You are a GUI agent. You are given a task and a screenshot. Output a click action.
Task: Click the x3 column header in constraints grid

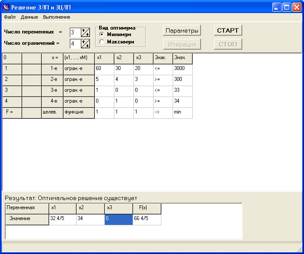pos(144,59)
